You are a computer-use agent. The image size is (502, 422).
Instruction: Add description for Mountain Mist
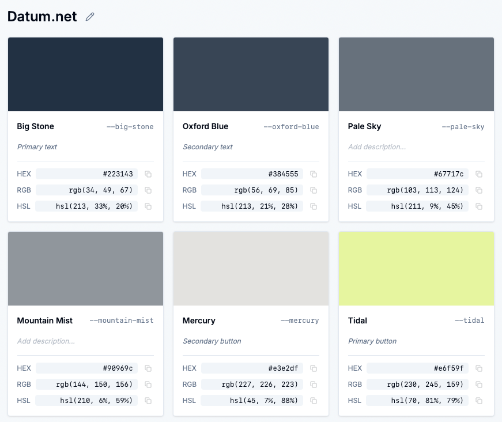46,341
